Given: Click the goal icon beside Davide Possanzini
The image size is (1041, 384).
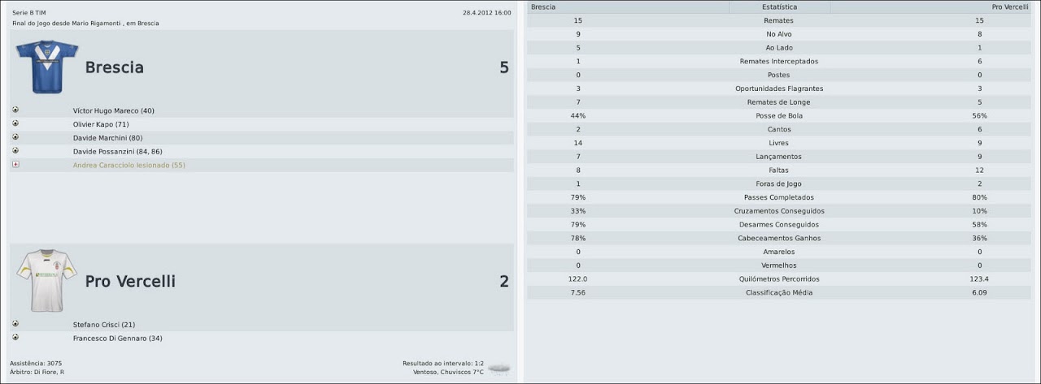Looking at the screenshot, I should tap(15, 151).
